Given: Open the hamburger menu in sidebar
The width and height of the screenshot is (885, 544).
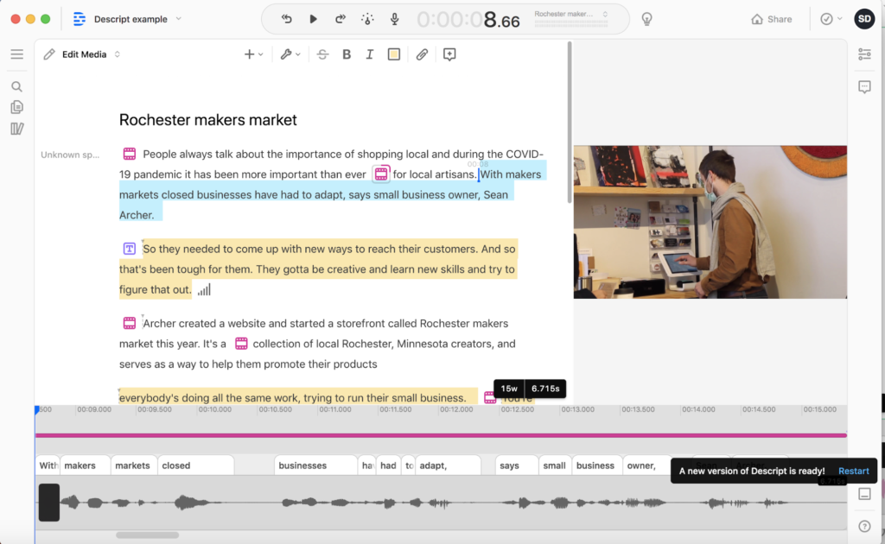Looking at the screenshot, I should (x=16, y=54).
